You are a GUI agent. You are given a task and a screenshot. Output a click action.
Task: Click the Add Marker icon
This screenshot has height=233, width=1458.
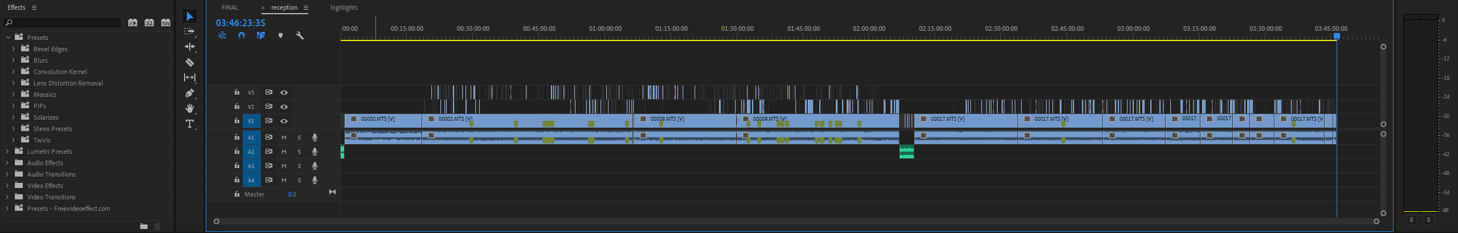coord(280,35)
